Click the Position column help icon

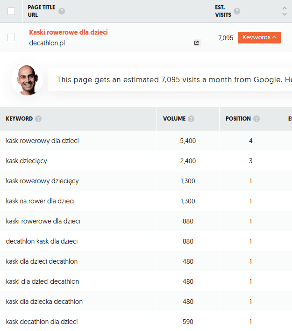(x=256, y=119)
